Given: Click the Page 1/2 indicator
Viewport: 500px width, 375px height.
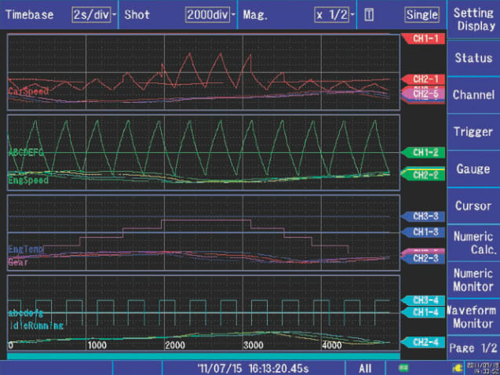Looking at the screenshot, I should pyautogui.click(x=473, y=347).
